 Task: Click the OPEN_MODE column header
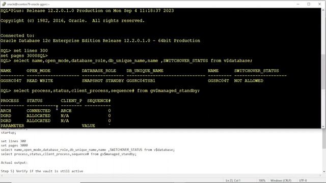click(39, 71)
